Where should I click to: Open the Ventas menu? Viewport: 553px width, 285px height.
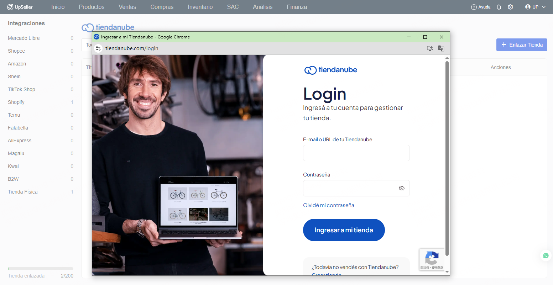pyautogui.click(x=127, y=7)
